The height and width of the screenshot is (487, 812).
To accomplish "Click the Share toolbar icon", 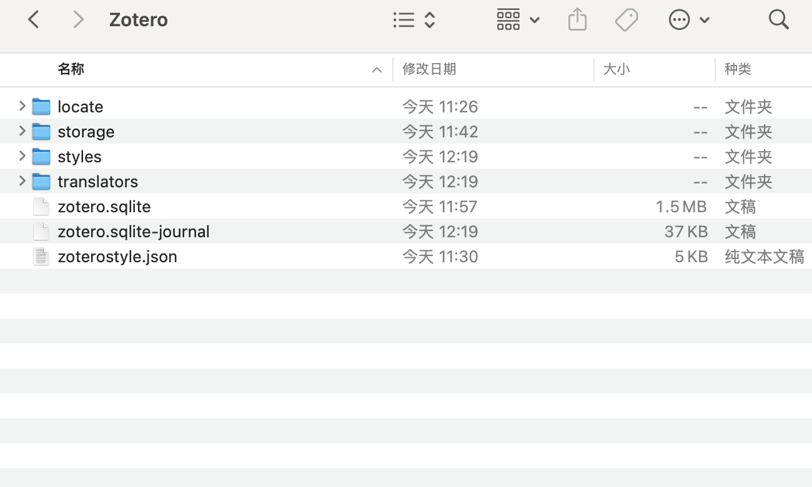I will [x=577, y=19].
